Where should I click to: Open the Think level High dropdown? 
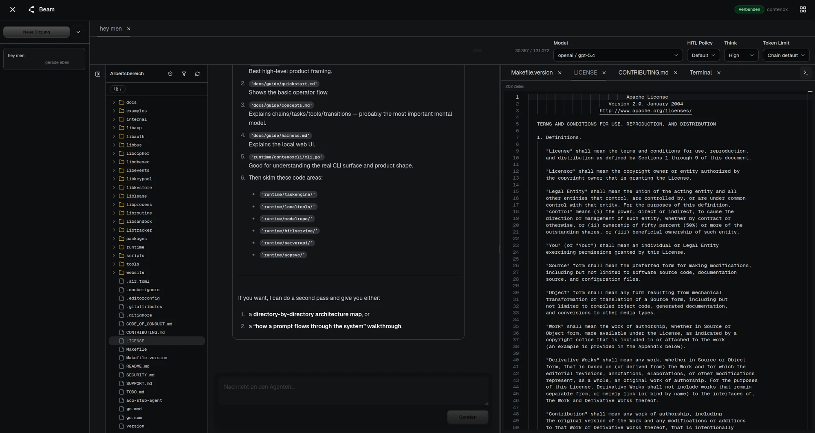coord(741,55)
